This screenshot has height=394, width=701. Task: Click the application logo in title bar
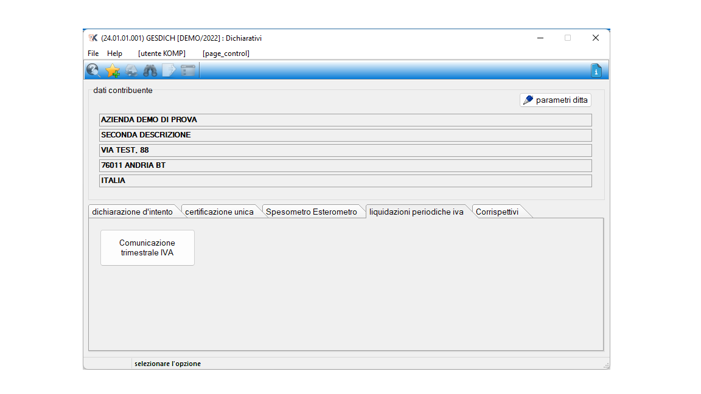point(93,38)
